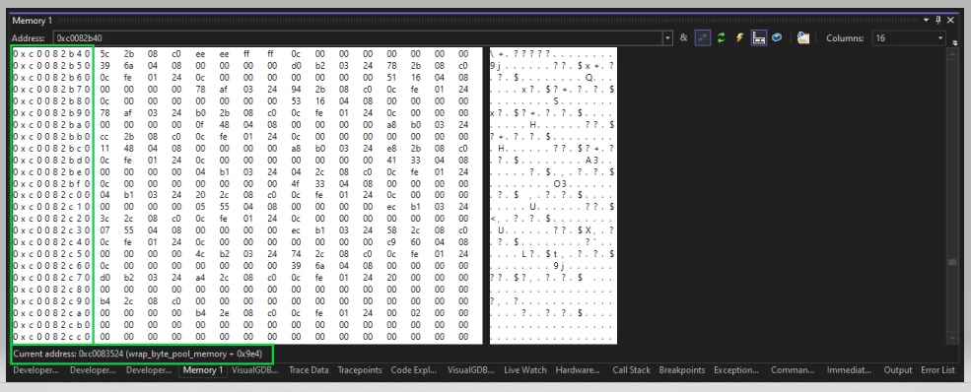
Task: Click the address row 0xc0082bd0
Action: [x=52, y=160]
